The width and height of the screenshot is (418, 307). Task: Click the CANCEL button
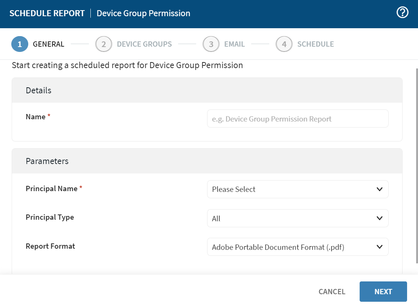click(332, 292)
